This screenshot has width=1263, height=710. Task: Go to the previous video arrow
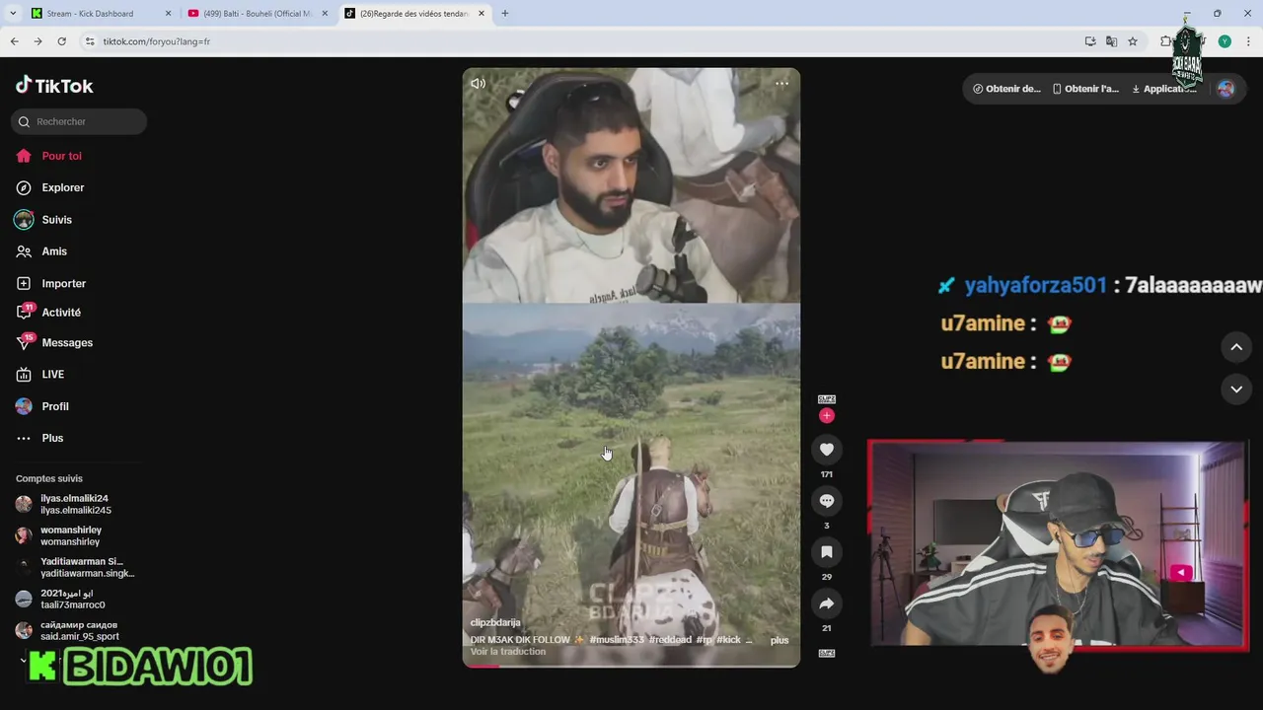(x=1236, y=347)
